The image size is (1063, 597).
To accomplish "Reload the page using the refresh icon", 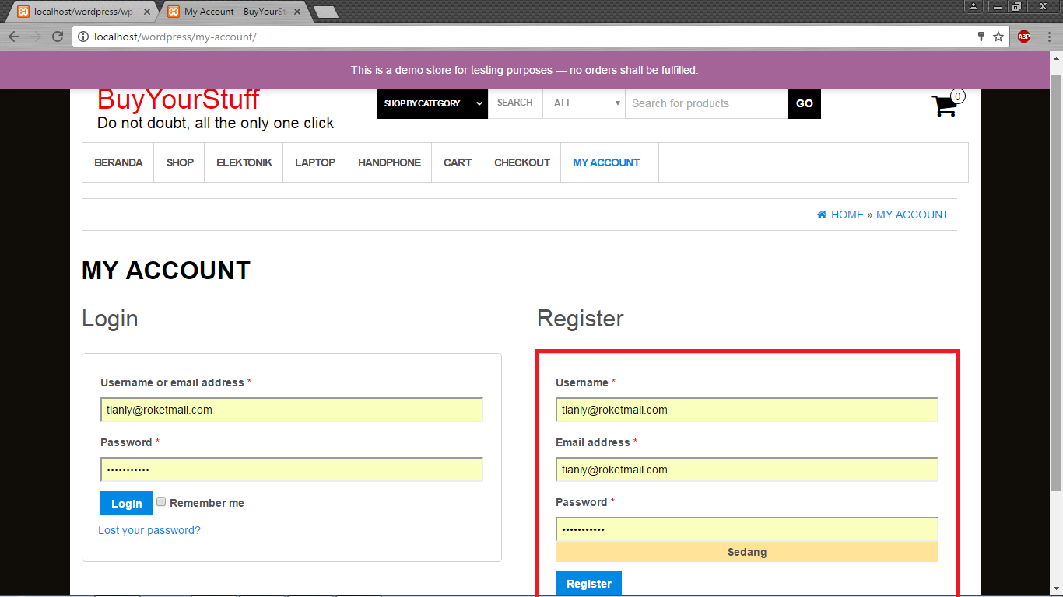I will pyautogui.click(x=58, y=37).
